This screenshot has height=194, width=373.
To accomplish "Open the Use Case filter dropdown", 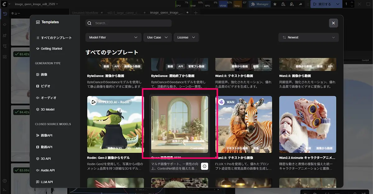I will click(x=157, y=37).
